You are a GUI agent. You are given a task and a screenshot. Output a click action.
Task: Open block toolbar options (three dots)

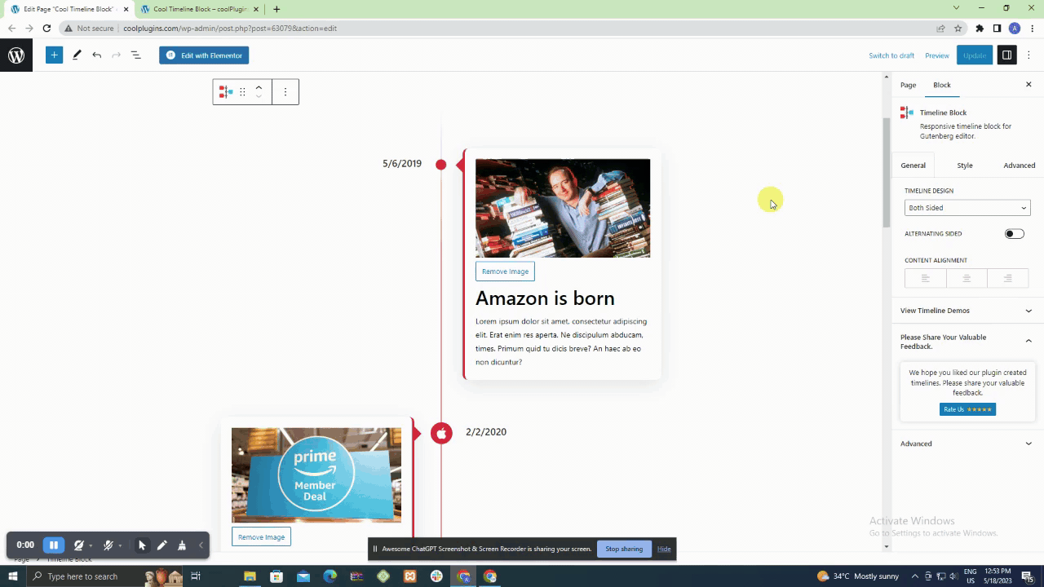(285, 92)
